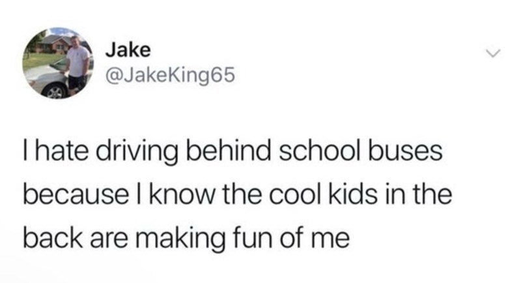Click the display name Jake
The width and height of the screenshot is (521, 283).
[x=128, y=50]
